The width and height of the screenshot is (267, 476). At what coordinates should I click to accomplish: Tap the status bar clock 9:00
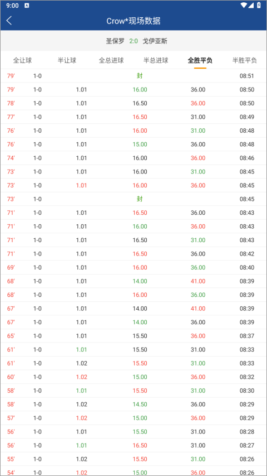12,6
